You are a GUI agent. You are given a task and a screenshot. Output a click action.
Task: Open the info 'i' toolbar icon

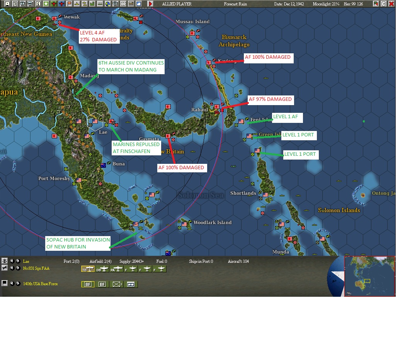pyautogui.click(x=38, y=3)
